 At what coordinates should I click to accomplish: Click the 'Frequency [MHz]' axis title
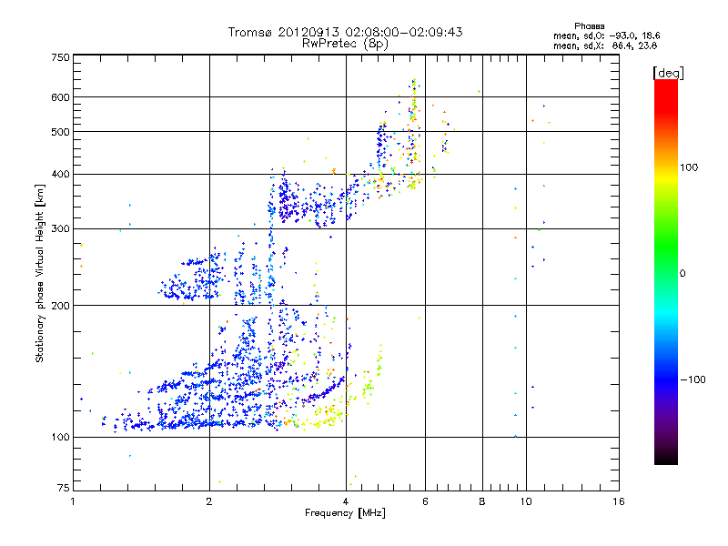[345, 513]
